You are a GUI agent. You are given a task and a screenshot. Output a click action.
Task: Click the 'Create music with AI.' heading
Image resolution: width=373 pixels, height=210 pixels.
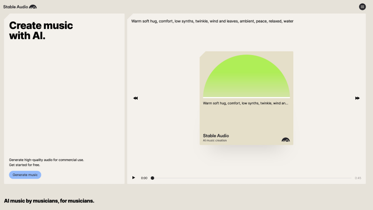tap(41, 31)
